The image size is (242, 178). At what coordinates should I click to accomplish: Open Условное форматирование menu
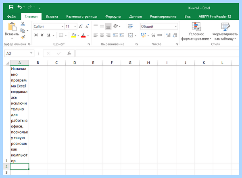(x=196, y=31)
